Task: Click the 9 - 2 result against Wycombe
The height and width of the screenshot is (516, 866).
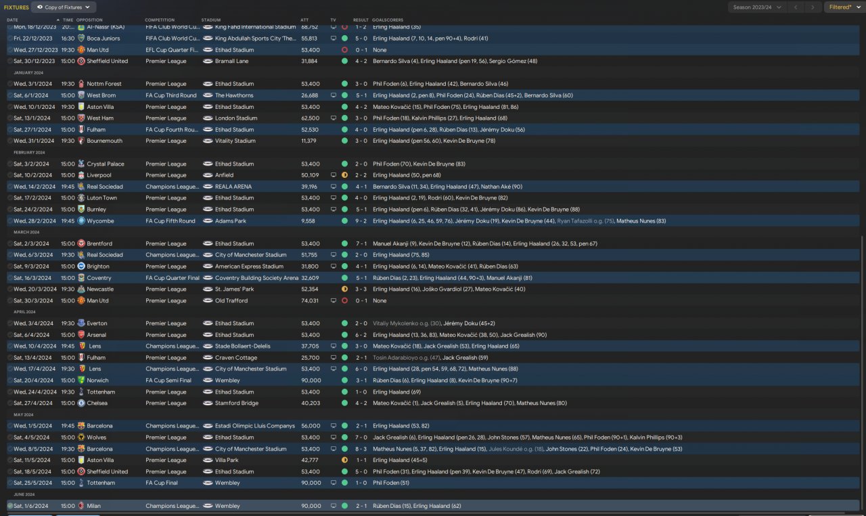Action: point(361,220)
